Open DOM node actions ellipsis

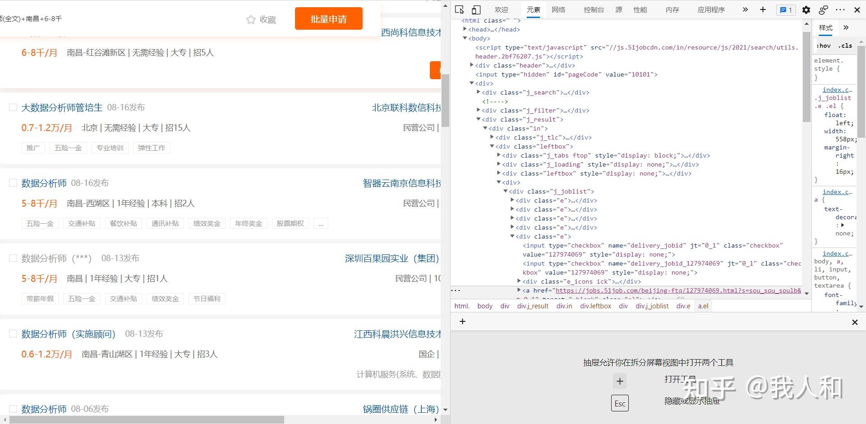(x=456, y=291)
